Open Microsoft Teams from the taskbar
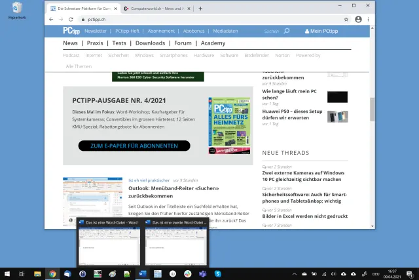 202,274
